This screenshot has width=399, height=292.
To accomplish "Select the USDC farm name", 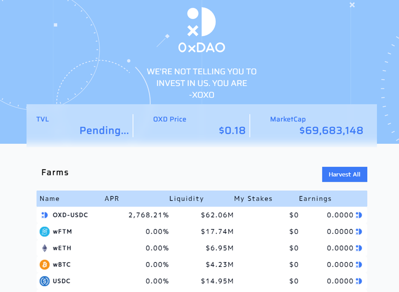I will point(61,281).
